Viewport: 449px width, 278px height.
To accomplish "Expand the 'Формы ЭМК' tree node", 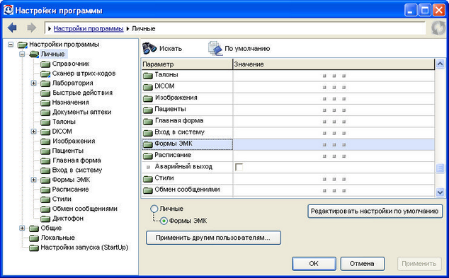I will 33,180.
